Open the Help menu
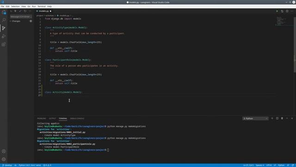 [49, 6]
